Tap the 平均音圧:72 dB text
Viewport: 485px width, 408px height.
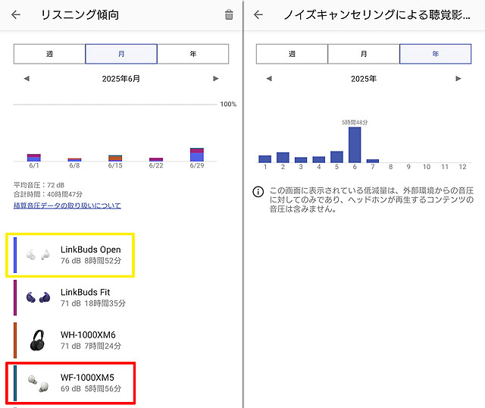(x=39, y=185)
